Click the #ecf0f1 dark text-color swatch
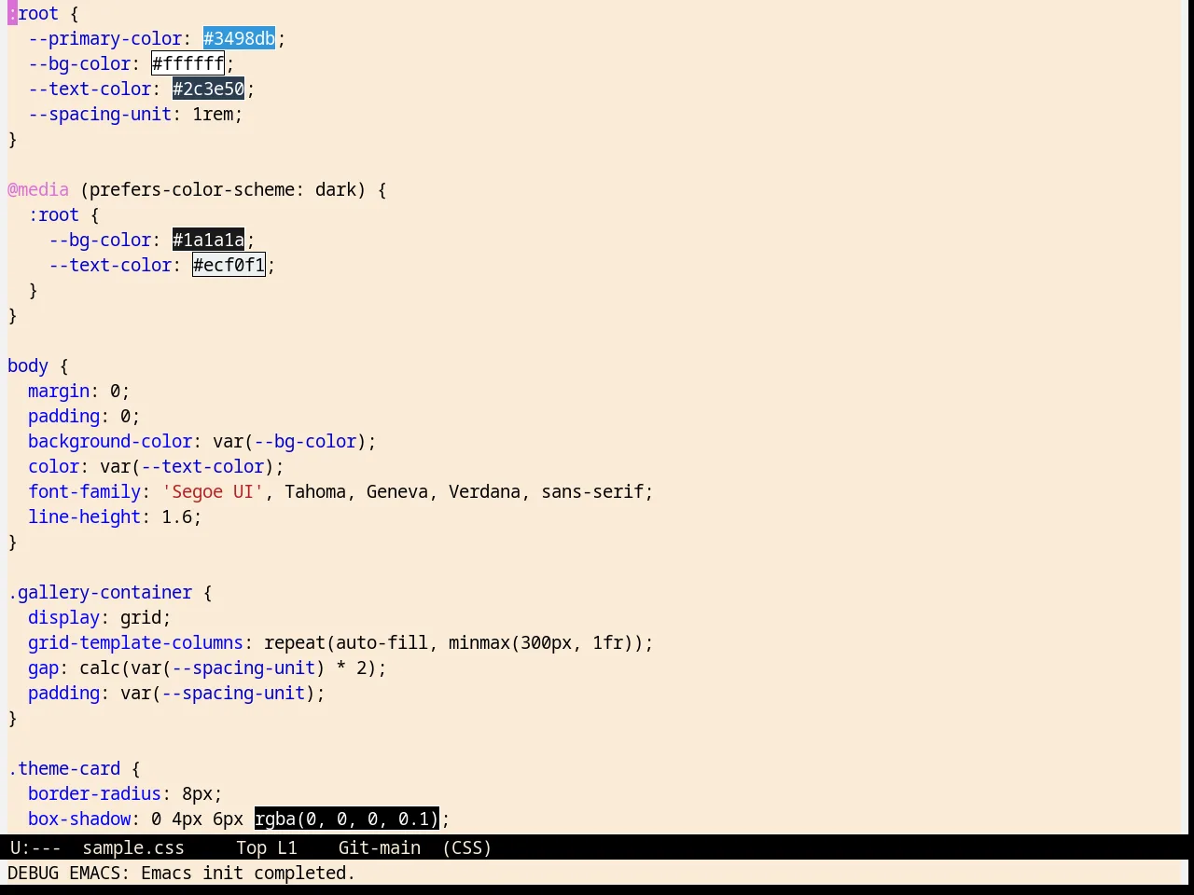Viewport: 1194px width, 895px height. (x=229, y=265)
